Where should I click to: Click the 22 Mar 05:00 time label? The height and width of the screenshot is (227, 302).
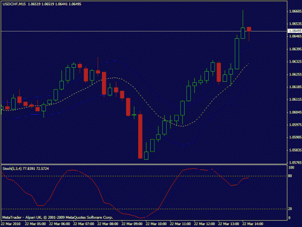click(35, 224)
